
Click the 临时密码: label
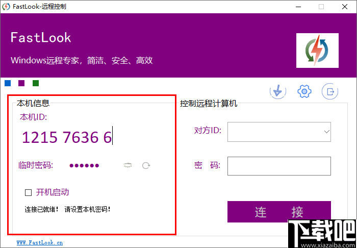point(36,165)
